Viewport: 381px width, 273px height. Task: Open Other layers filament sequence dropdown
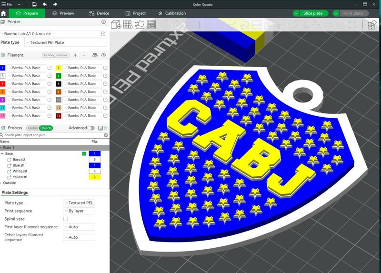pos(79,237)
